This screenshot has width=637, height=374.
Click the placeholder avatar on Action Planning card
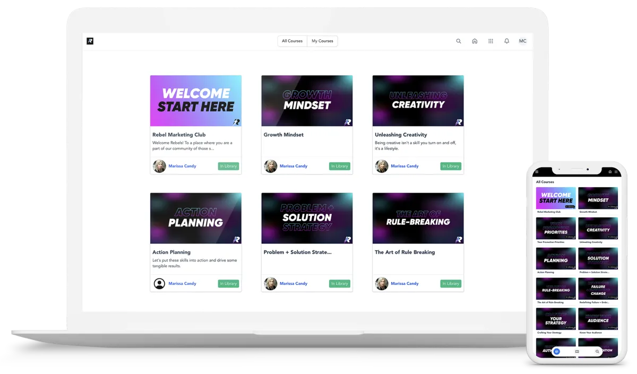coord(159,283)
